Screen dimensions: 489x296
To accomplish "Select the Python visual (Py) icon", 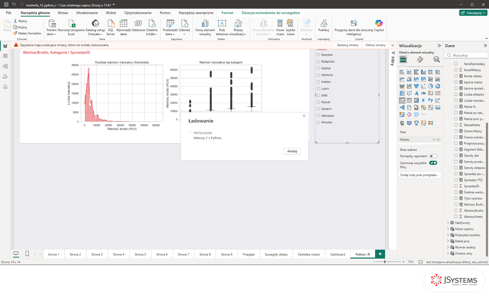I will [x=430, y=100].
